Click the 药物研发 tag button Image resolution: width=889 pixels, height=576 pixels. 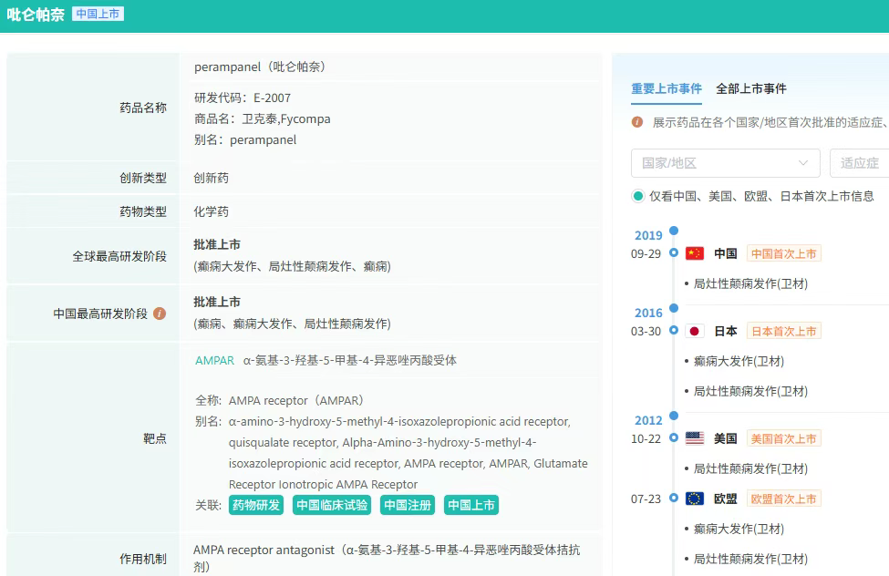(x=256, y=505)
